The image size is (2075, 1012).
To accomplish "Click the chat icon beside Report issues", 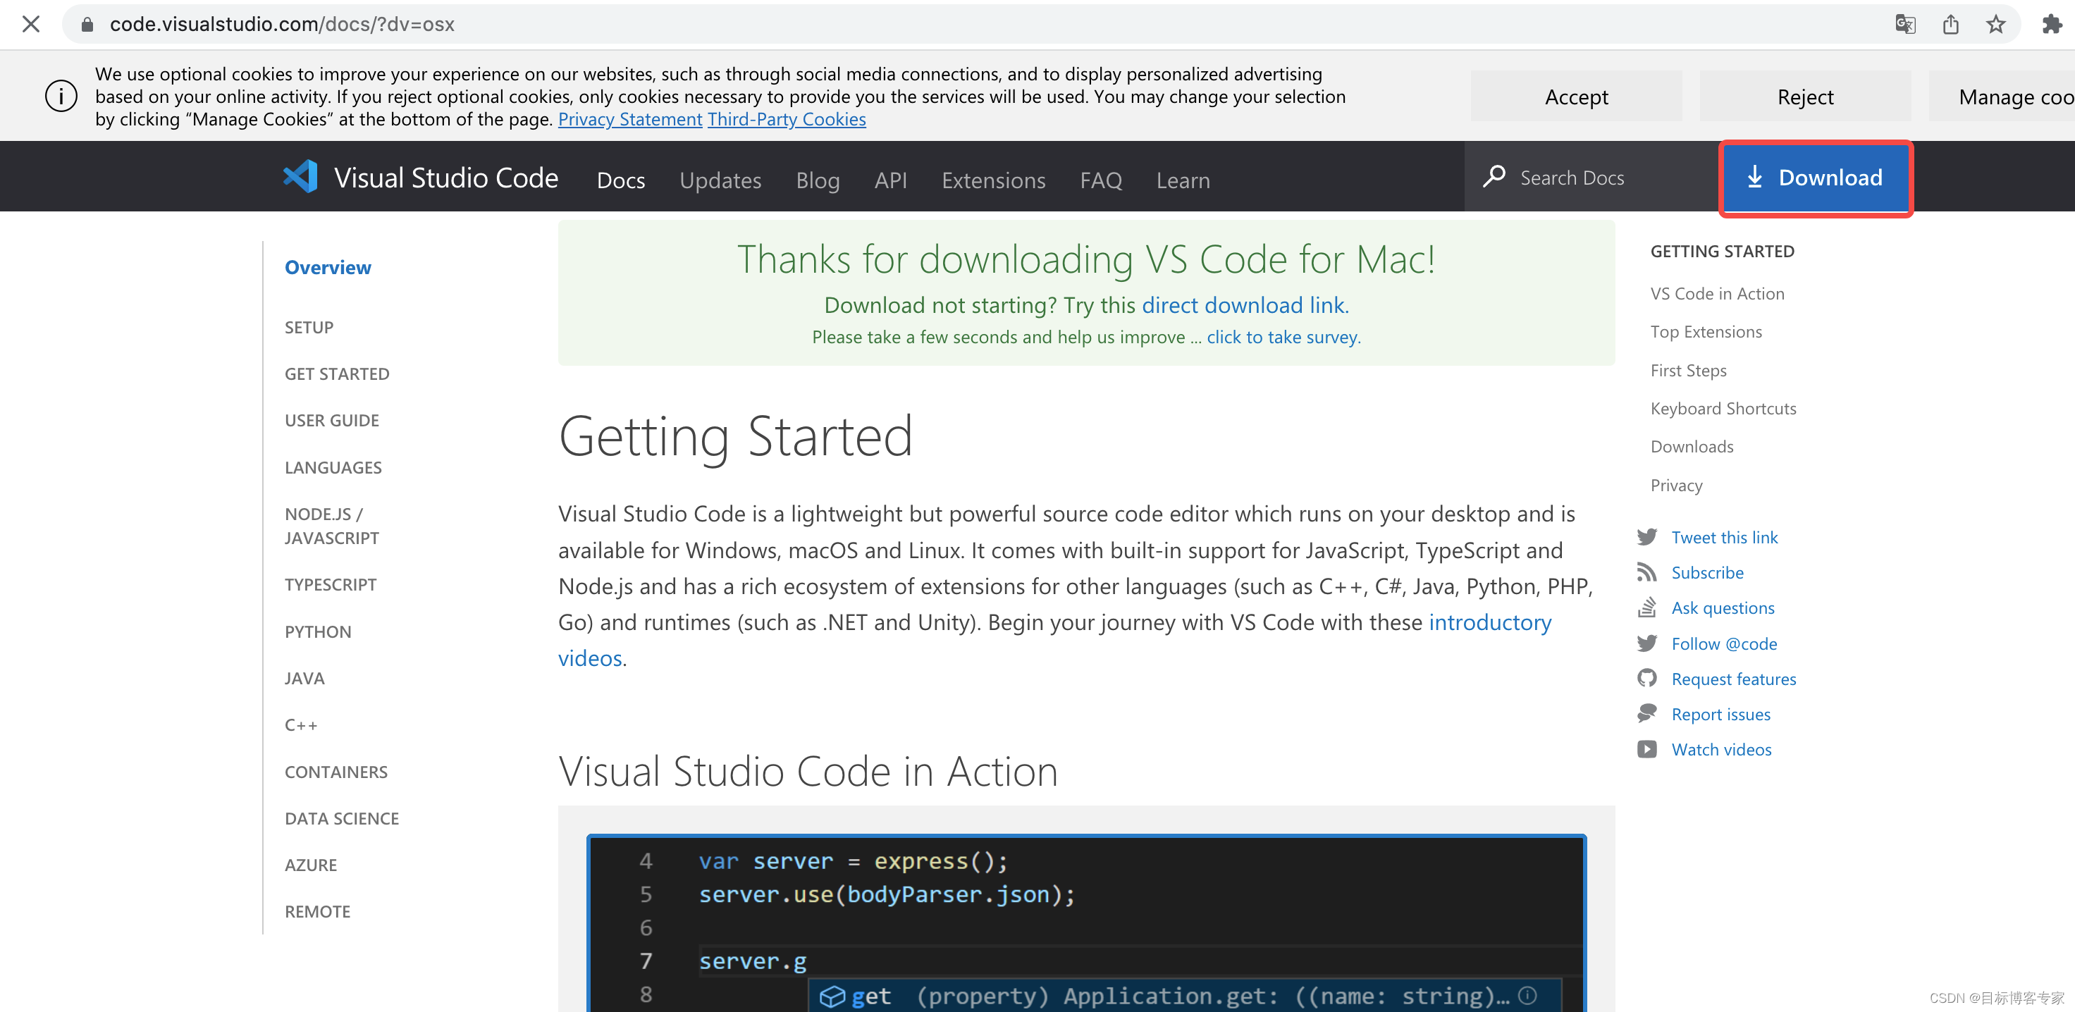I will (1647, 713).
